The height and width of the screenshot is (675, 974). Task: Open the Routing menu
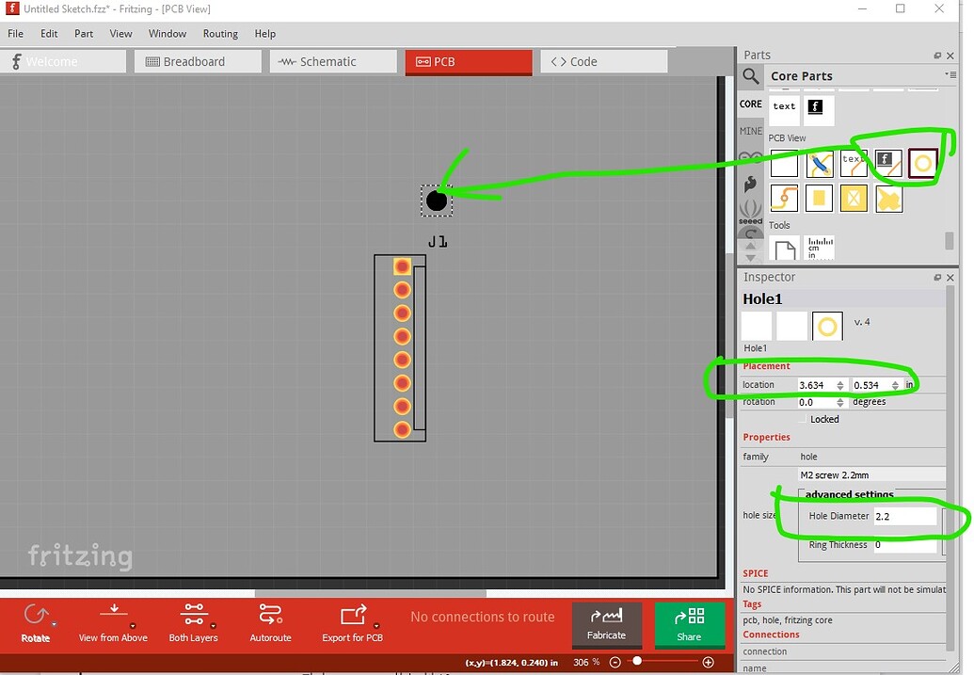point(220,34)
